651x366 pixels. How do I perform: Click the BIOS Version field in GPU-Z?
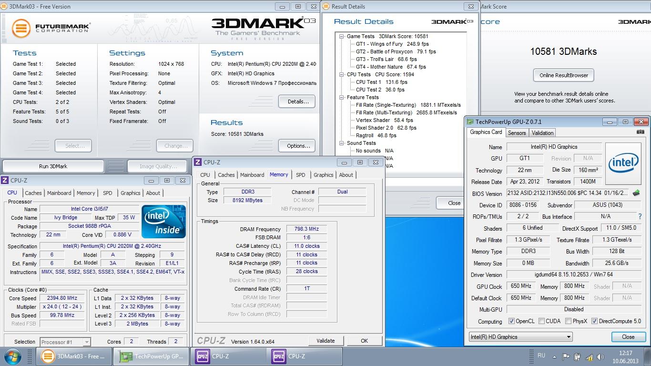click(568, 193)
